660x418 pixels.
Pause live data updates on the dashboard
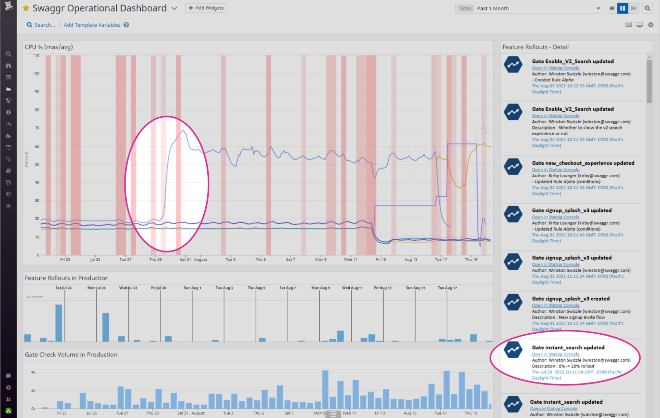pos(622,8)
